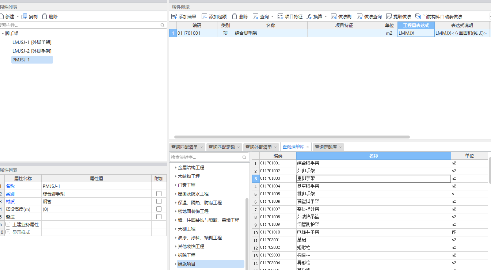Expand the 门窗工程 category

pos(175,185)
